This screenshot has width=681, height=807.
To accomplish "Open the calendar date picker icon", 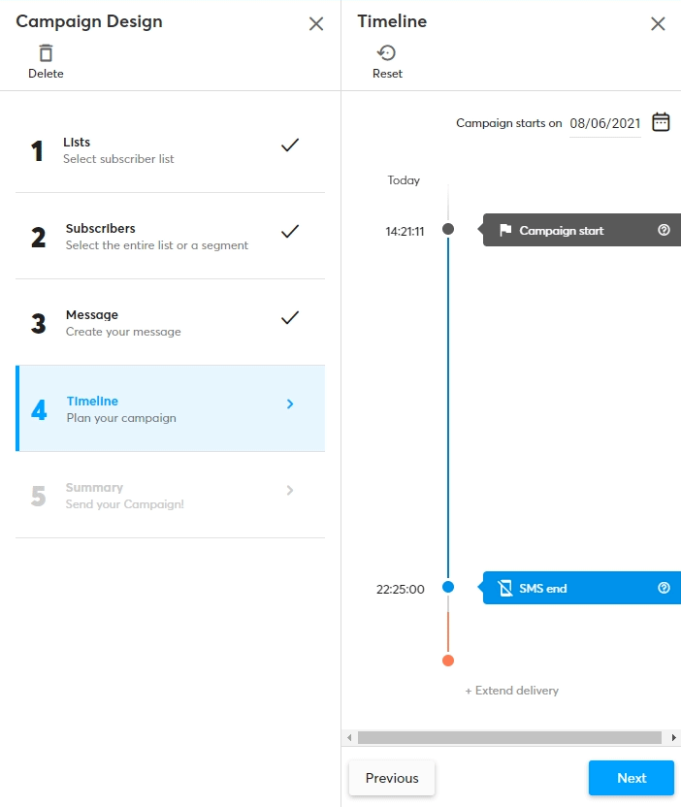I will coord(661,122).
